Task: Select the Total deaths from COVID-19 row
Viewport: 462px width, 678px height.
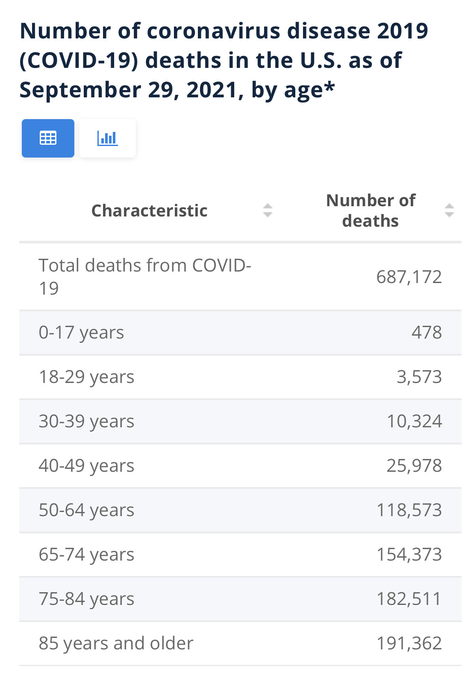Action: coord(240,277)
